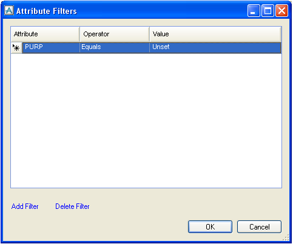Screen dimensions: 293x244
Task: Confirm filters with the OK button
Action: [x=210, y=227]
